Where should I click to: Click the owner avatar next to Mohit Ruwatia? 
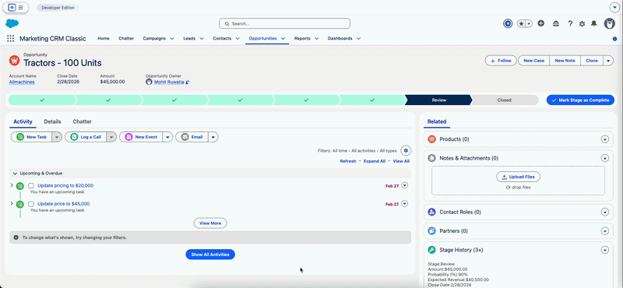pos(149,82)
